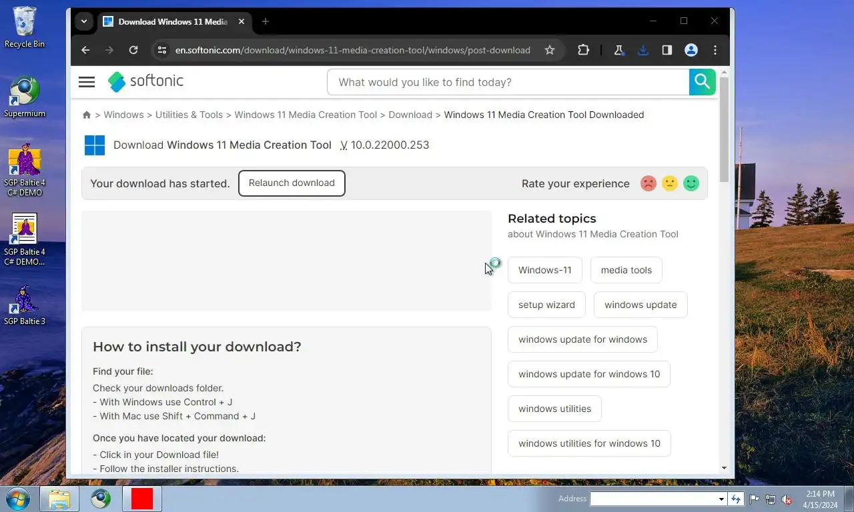This screenshot has height=512, width=854.
Task: Open Windows 11 Media Creation Tool breadcrumb
Action: click(x=306, y=115)
